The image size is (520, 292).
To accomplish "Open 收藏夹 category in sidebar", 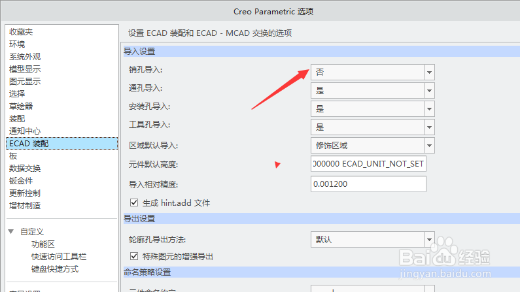I will [21, 32].
